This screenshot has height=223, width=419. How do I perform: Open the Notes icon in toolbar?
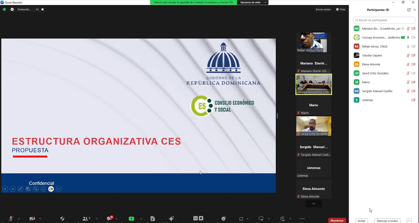283,219
